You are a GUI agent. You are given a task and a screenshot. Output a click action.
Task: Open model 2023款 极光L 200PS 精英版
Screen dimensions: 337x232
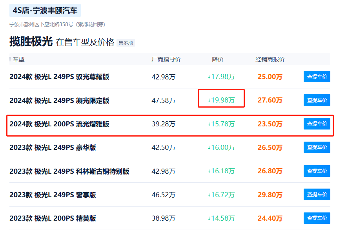[53, 218]
